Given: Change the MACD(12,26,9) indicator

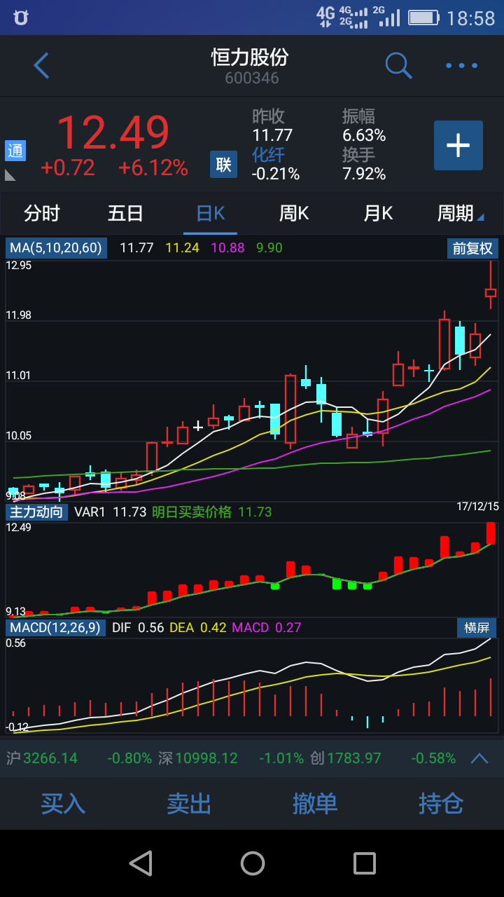Looking at the screenshot, I should [56, 627].
